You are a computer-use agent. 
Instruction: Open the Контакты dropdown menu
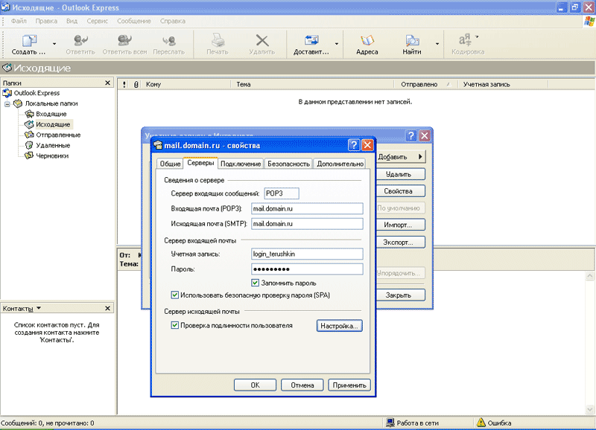click(39, 308)
